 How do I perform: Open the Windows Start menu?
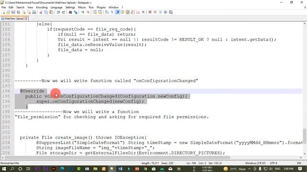pyautogui.click(x=3, y=169)
